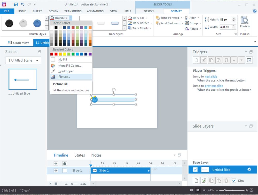Switch to the States tab

(80, 155)
